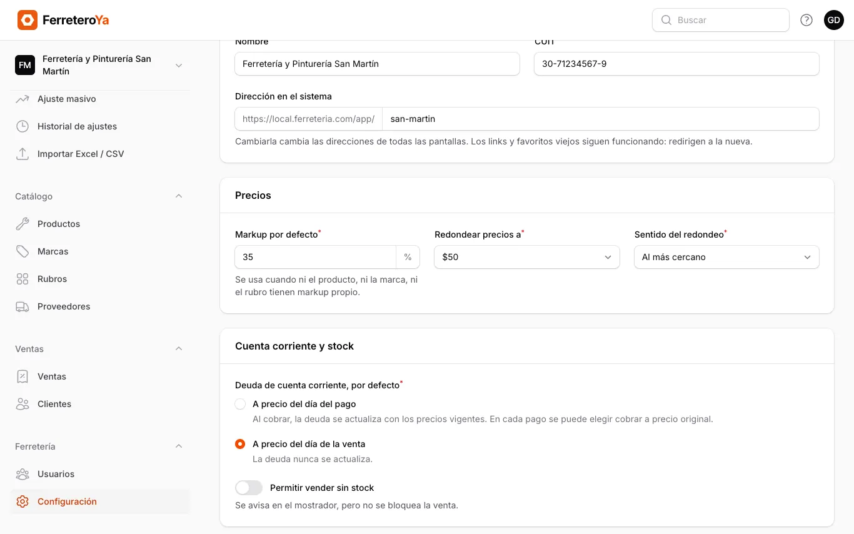Open the 'Sentido del redondeo' dropdown
The height and width of the screenshot is (534, 854).
(726, 257)
